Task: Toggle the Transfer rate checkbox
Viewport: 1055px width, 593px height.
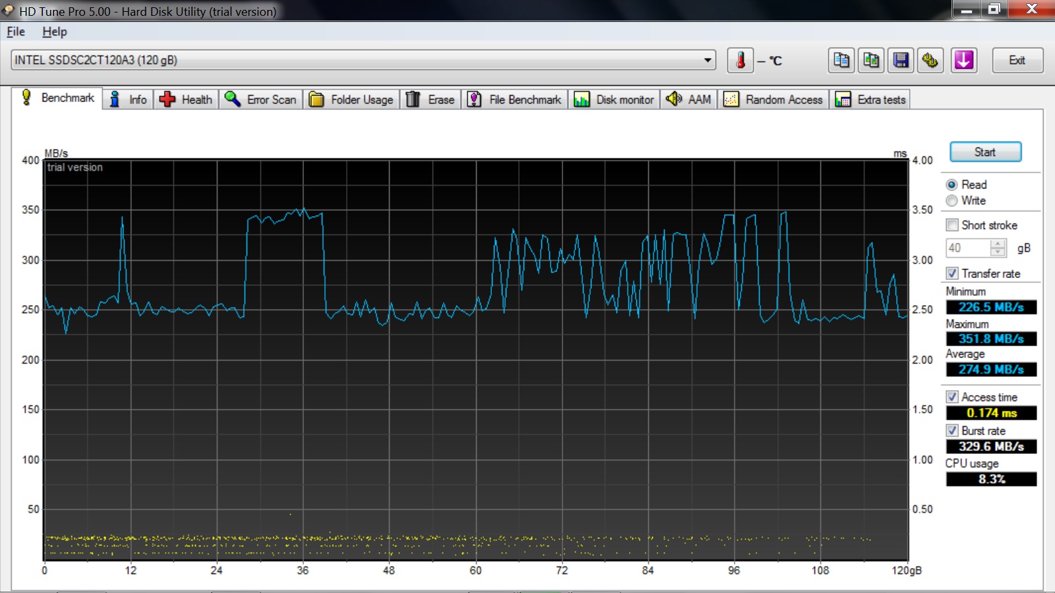Action: 952,273
